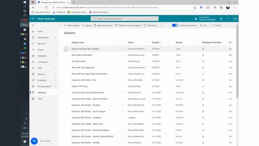Click the Import button
Screen dimensions: 259x146
(x=87, y=25)
